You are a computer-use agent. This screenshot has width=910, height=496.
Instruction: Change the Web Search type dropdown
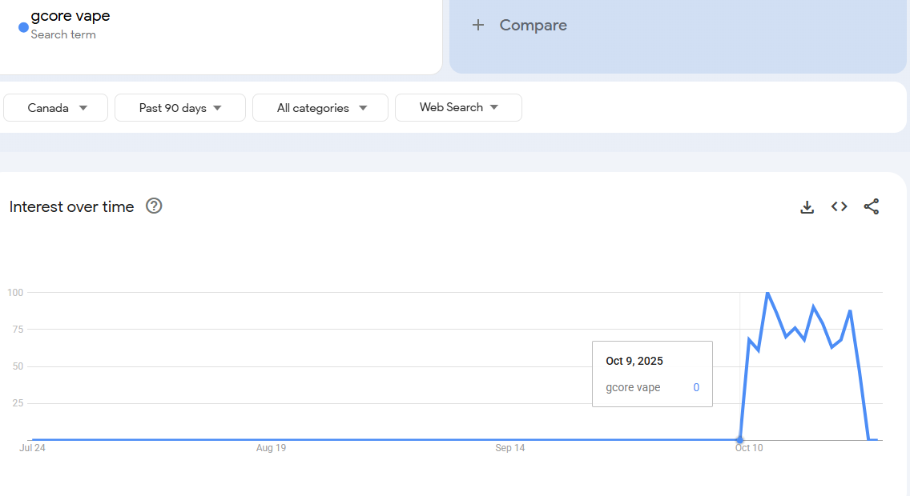coord(458,107)
